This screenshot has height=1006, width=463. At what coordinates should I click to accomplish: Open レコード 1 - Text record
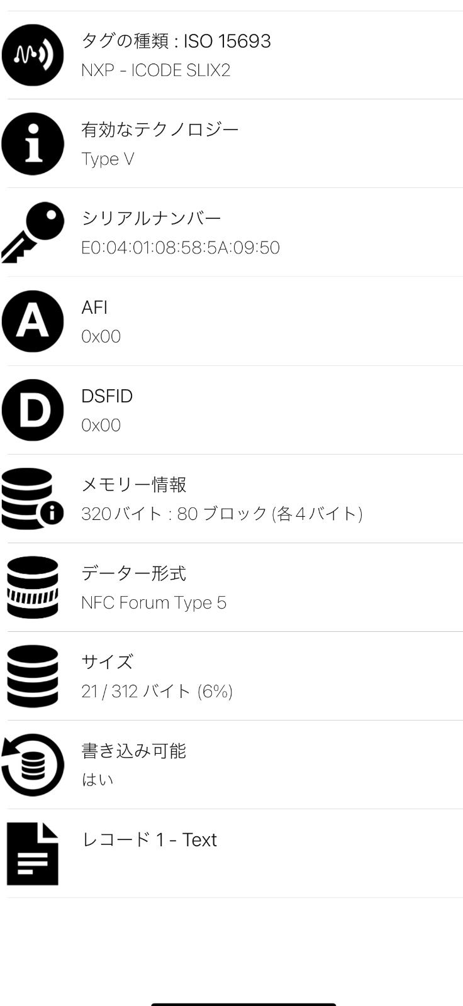coord(149,840)
